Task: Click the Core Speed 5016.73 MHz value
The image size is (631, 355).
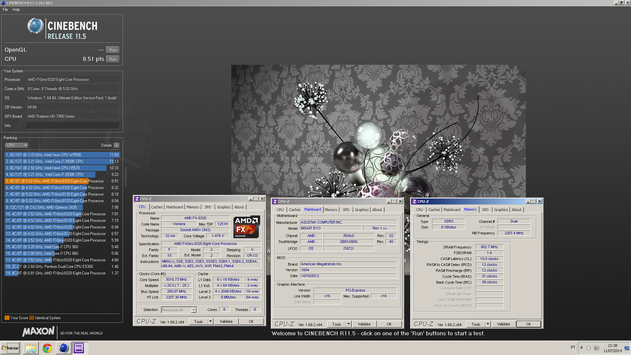Action: click(176, 280)
